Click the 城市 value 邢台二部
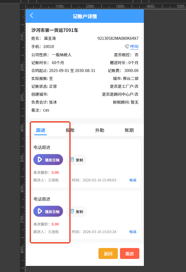This screenshot has height=272, width=186. [x=131, y=78]
